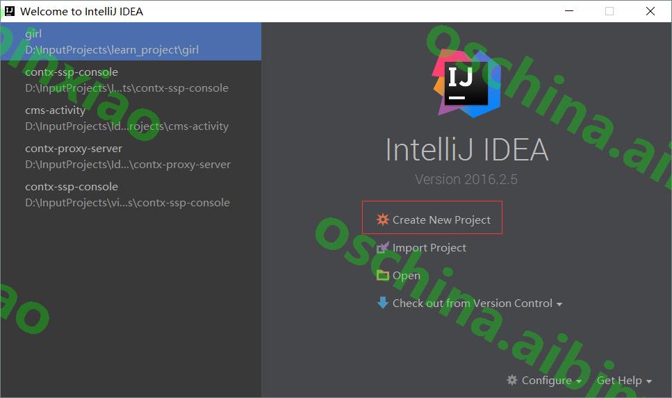Image resolution: width=672 pixels, height=398 pixels.
Task: Click the Open folder icon
Action: [382, 275]
